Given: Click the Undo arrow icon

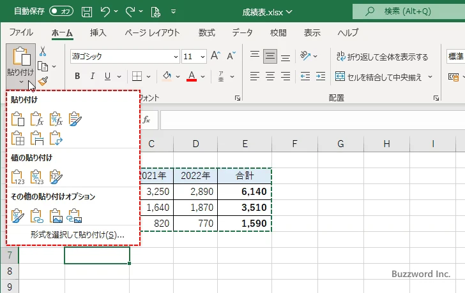Looking at the screenshot, I should [105, 12].
